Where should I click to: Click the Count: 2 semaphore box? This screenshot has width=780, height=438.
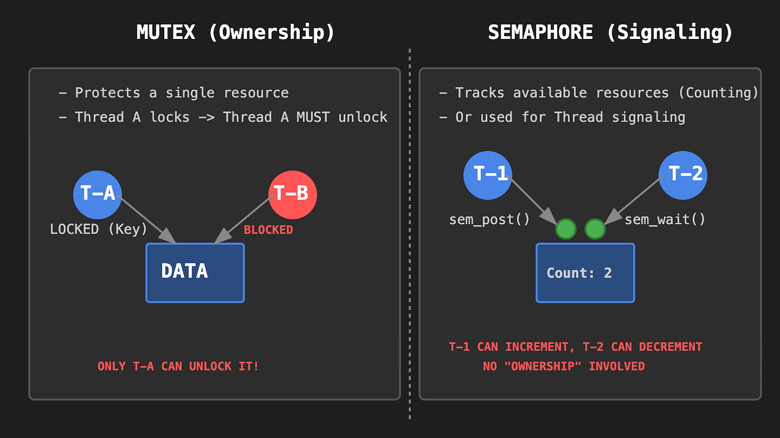coord(585,273)
